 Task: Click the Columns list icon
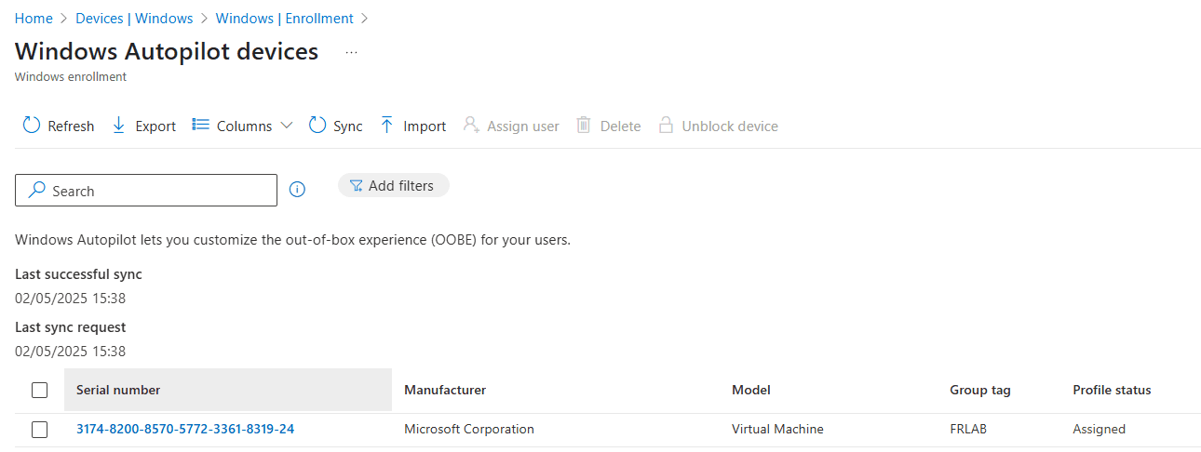[x=200, y=126]
